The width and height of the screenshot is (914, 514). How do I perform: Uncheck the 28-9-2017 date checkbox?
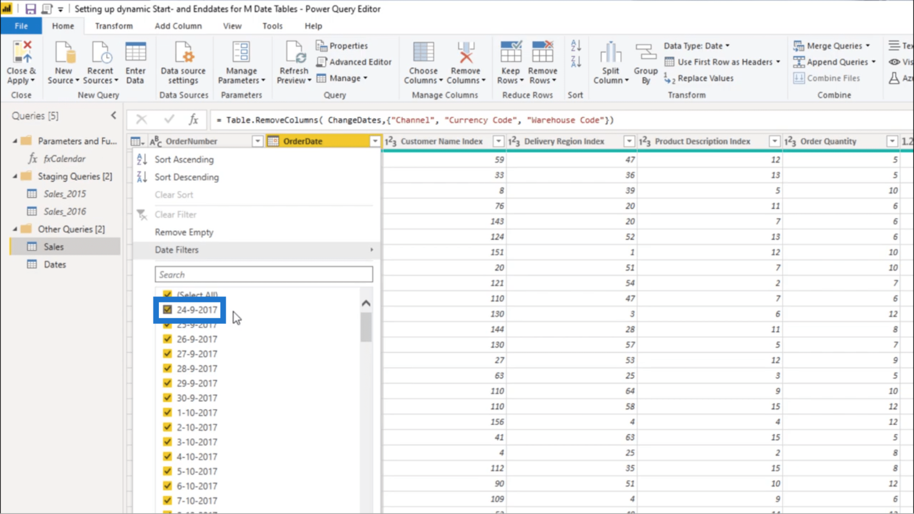pos(167,368)
